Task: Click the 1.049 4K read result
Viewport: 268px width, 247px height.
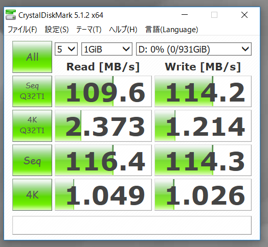Action: [103, 194]
